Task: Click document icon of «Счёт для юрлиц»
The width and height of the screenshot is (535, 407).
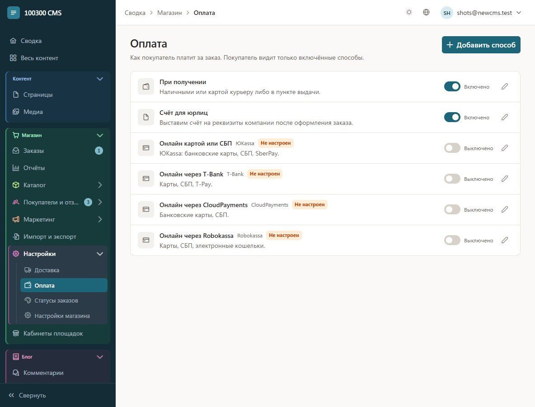Action: tap(146, 117)
